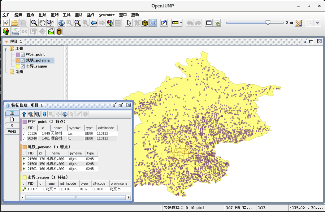This screenshot has width=325, height=212.
Task: Select the 天竺村 row in feature table
Action: click(70, 133)
